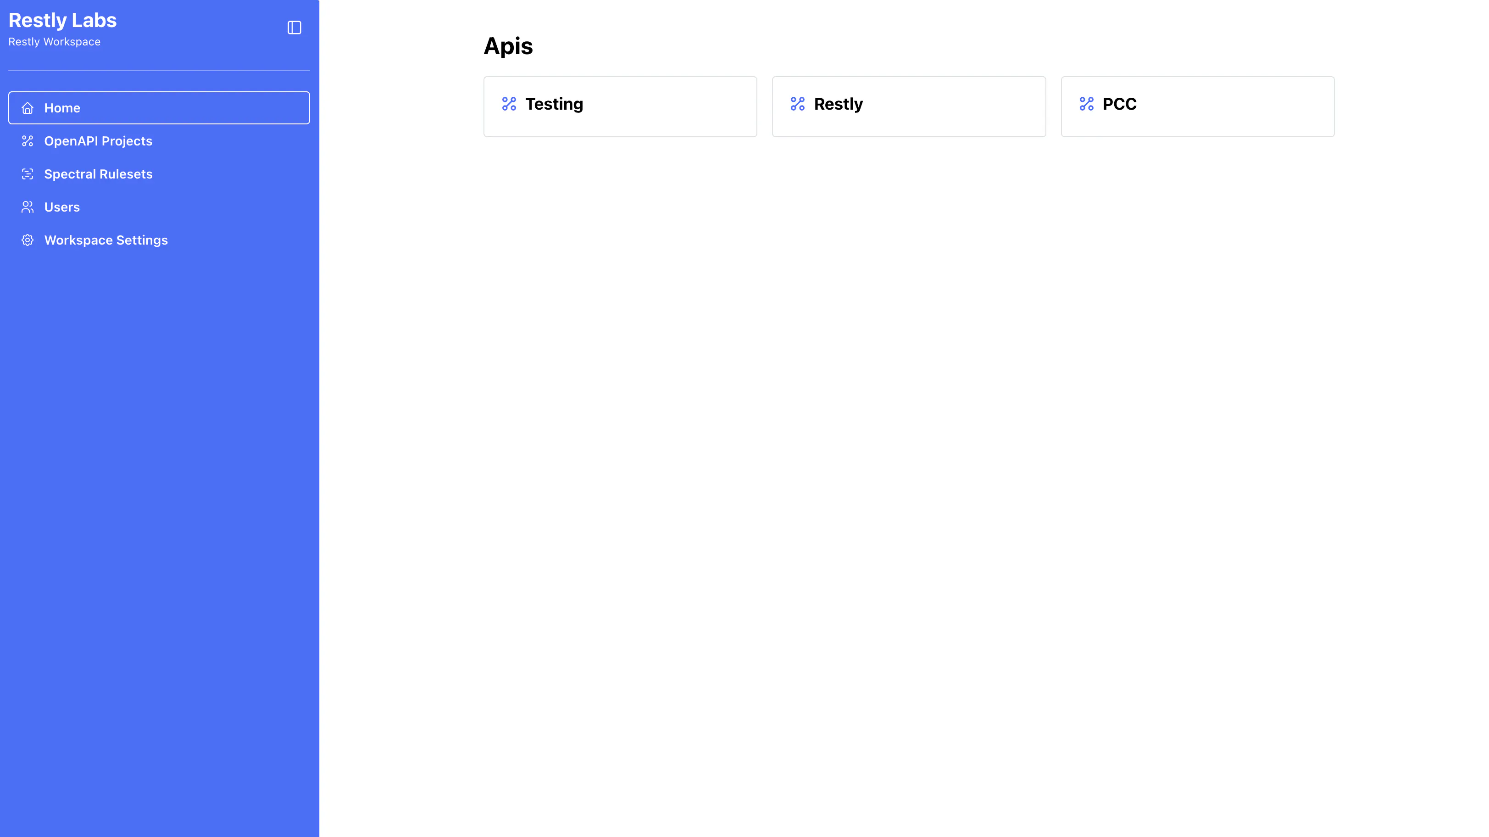This screenshot has height=837, width=1489.
Task: Open OpenAPI Projects from the sidebar
Action: tap(159, 140)
